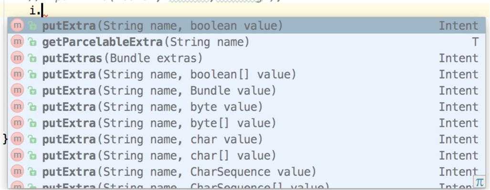Select putExtra(String name, boolean value) suggestion

coord(246,25)
